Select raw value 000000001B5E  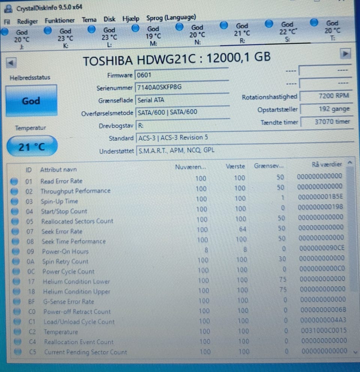[x=320, y=197]
